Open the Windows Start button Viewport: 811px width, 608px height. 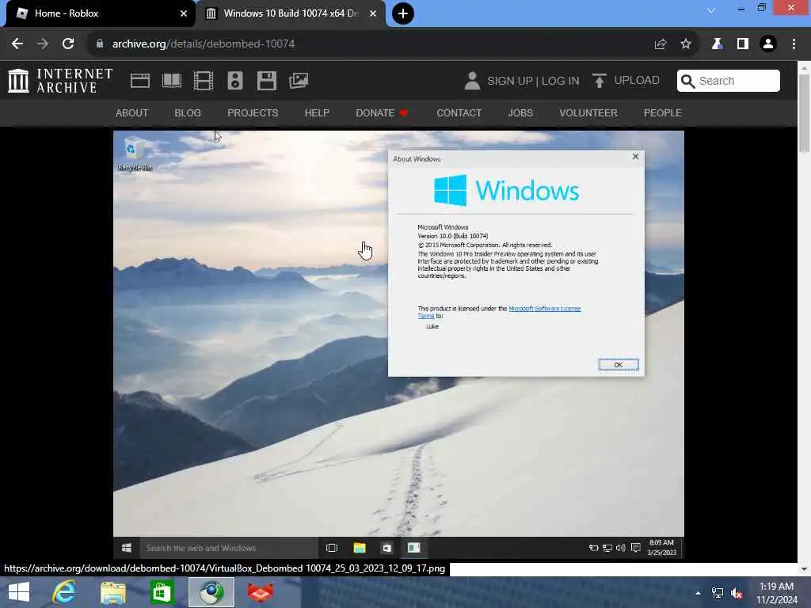[19, 592]
